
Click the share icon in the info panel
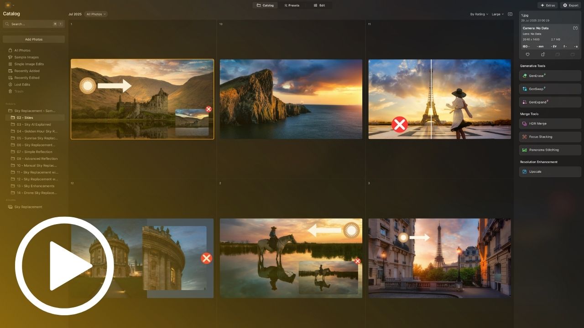543,55
